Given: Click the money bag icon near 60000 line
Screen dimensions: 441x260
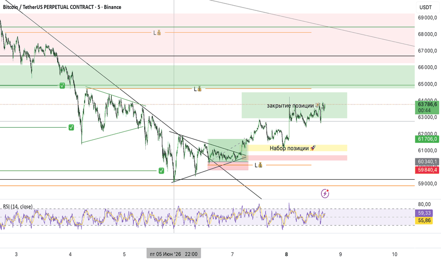Looking at the screenshot, I should [x=260, y=165].
